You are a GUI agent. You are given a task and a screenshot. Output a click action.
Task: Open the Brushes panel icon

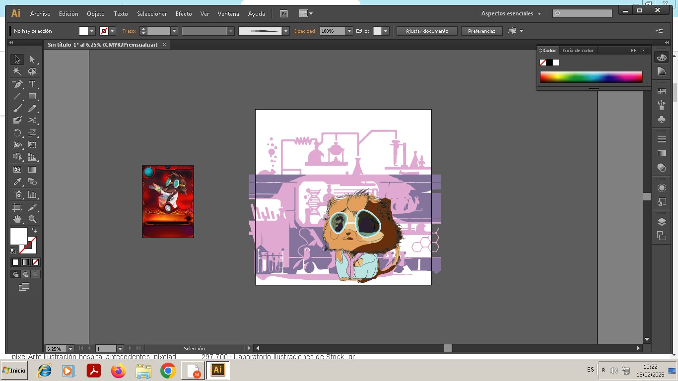[662, 105]
